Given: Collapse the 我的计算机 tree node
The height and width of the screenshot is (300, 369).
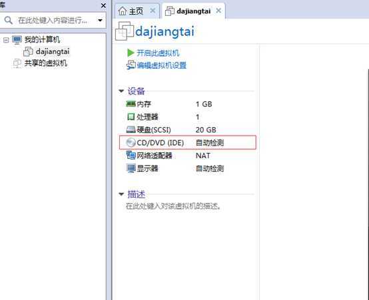Looking at the screenshot, I should click(6, 40).
